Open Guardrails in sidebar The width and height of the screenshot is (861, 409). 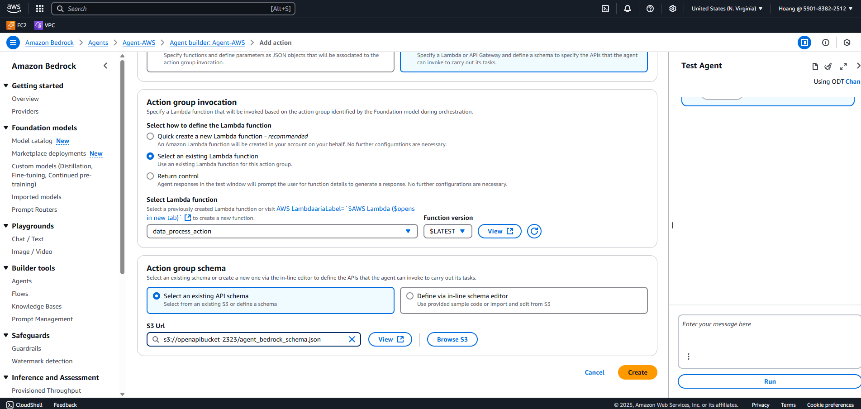click(x=26, y=348)
